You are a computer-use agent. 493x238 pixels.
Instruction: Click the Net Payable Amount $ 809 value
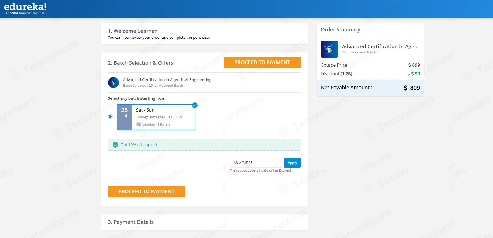point(412,88)
